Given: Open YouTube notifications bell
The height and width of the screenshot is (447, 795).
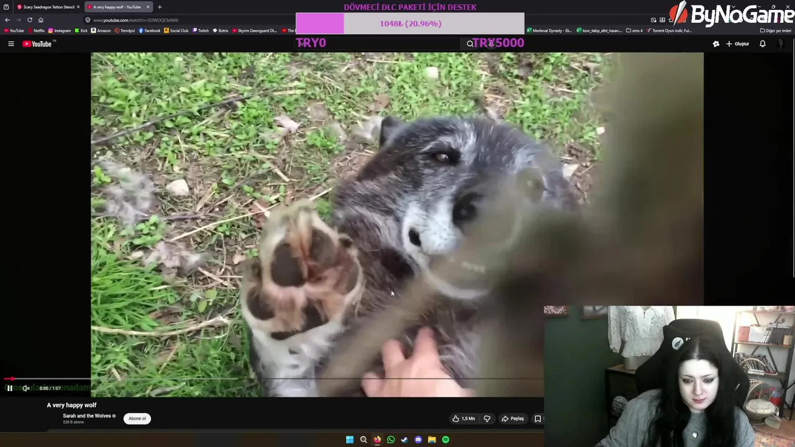Looking at the screenshot, I should pyautogui.click(x=763, y=43).
